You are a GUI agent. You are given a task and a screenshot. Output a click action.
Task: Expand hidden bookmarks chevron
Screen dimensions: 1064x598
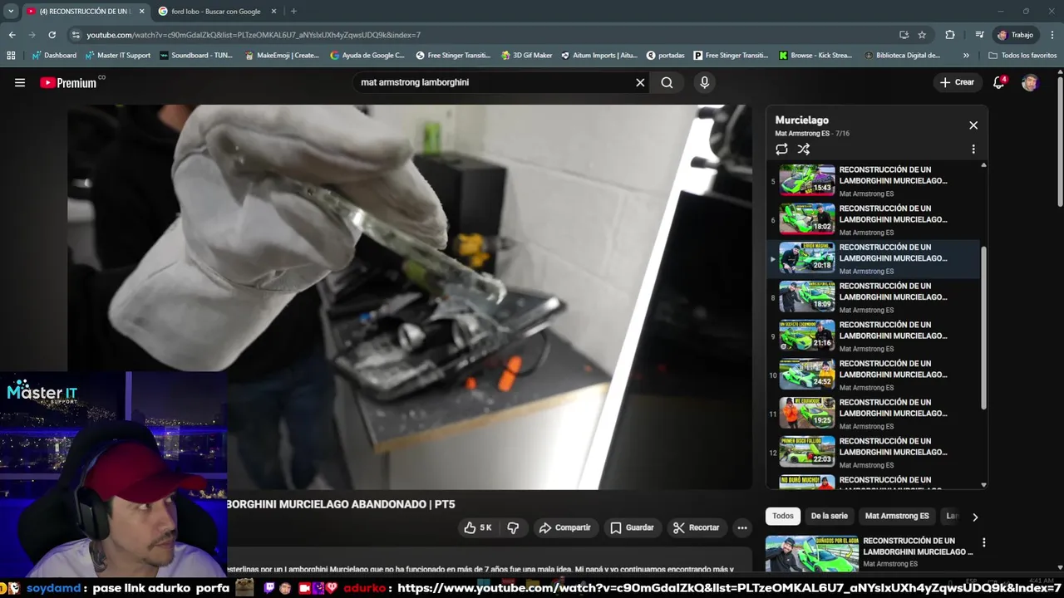[x=966, y=56]
